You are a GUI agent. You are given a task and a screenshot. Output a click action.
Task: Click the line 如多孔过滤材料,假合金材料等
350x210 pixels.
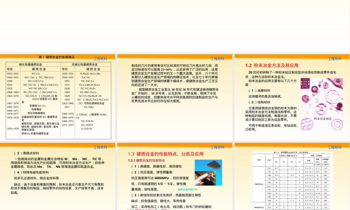[x=36, y=178]
